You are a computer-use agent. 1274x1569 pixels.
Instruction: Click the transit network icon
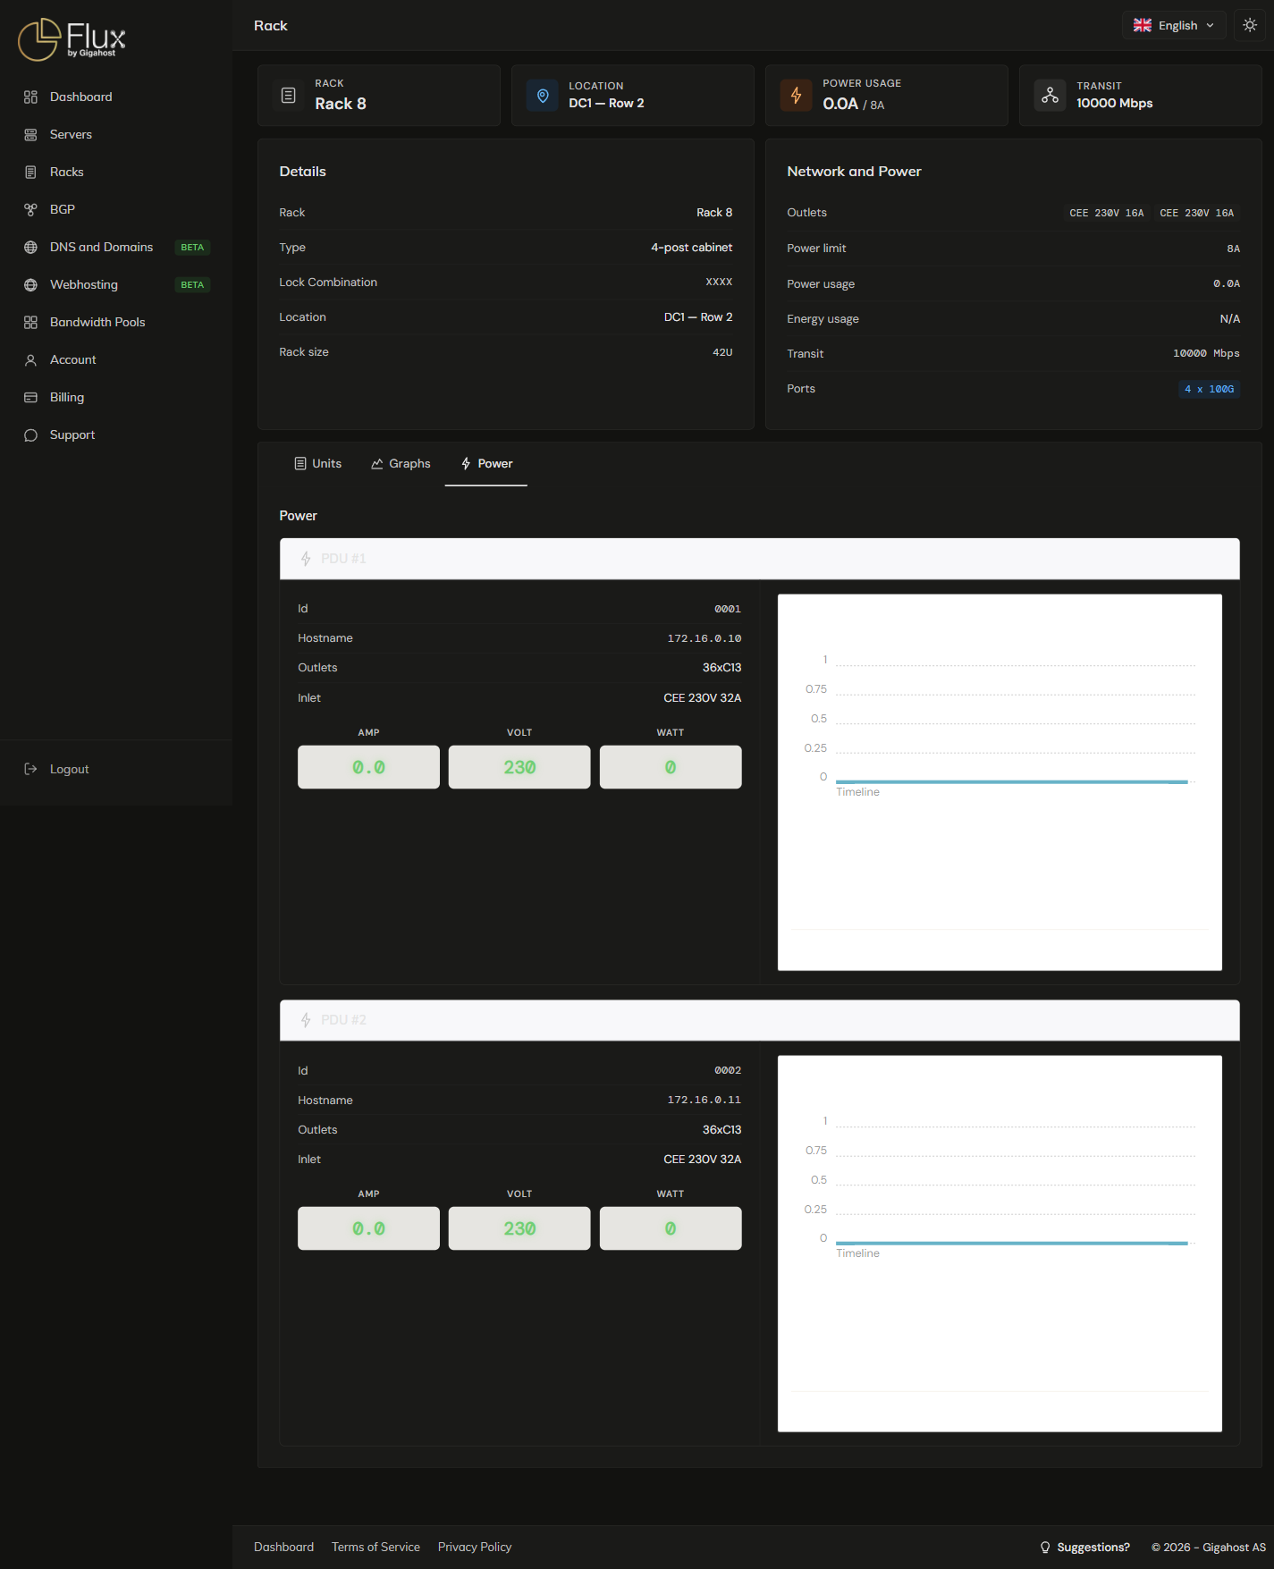click(x=1050, y=95)
